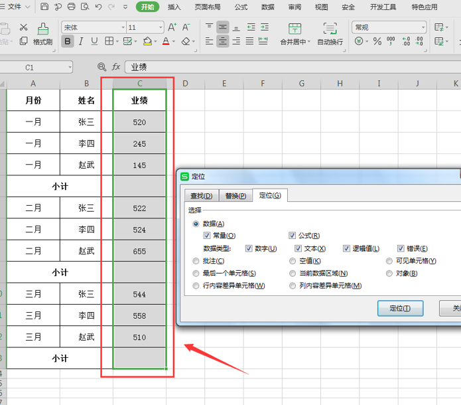Apply Percent style format
Screen dimensions: 461x405
(377, 41)
